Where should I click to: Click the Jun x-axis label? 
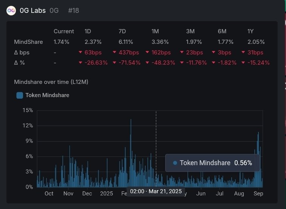[x=201, y=194]
